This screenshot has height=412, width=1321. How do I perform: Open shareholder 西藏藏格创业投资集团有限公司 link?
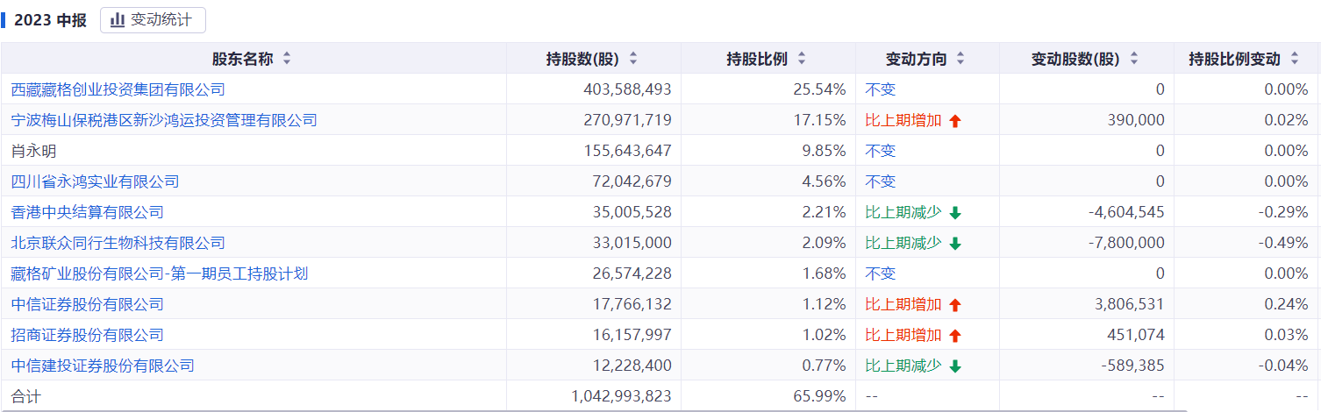(118, 89)
